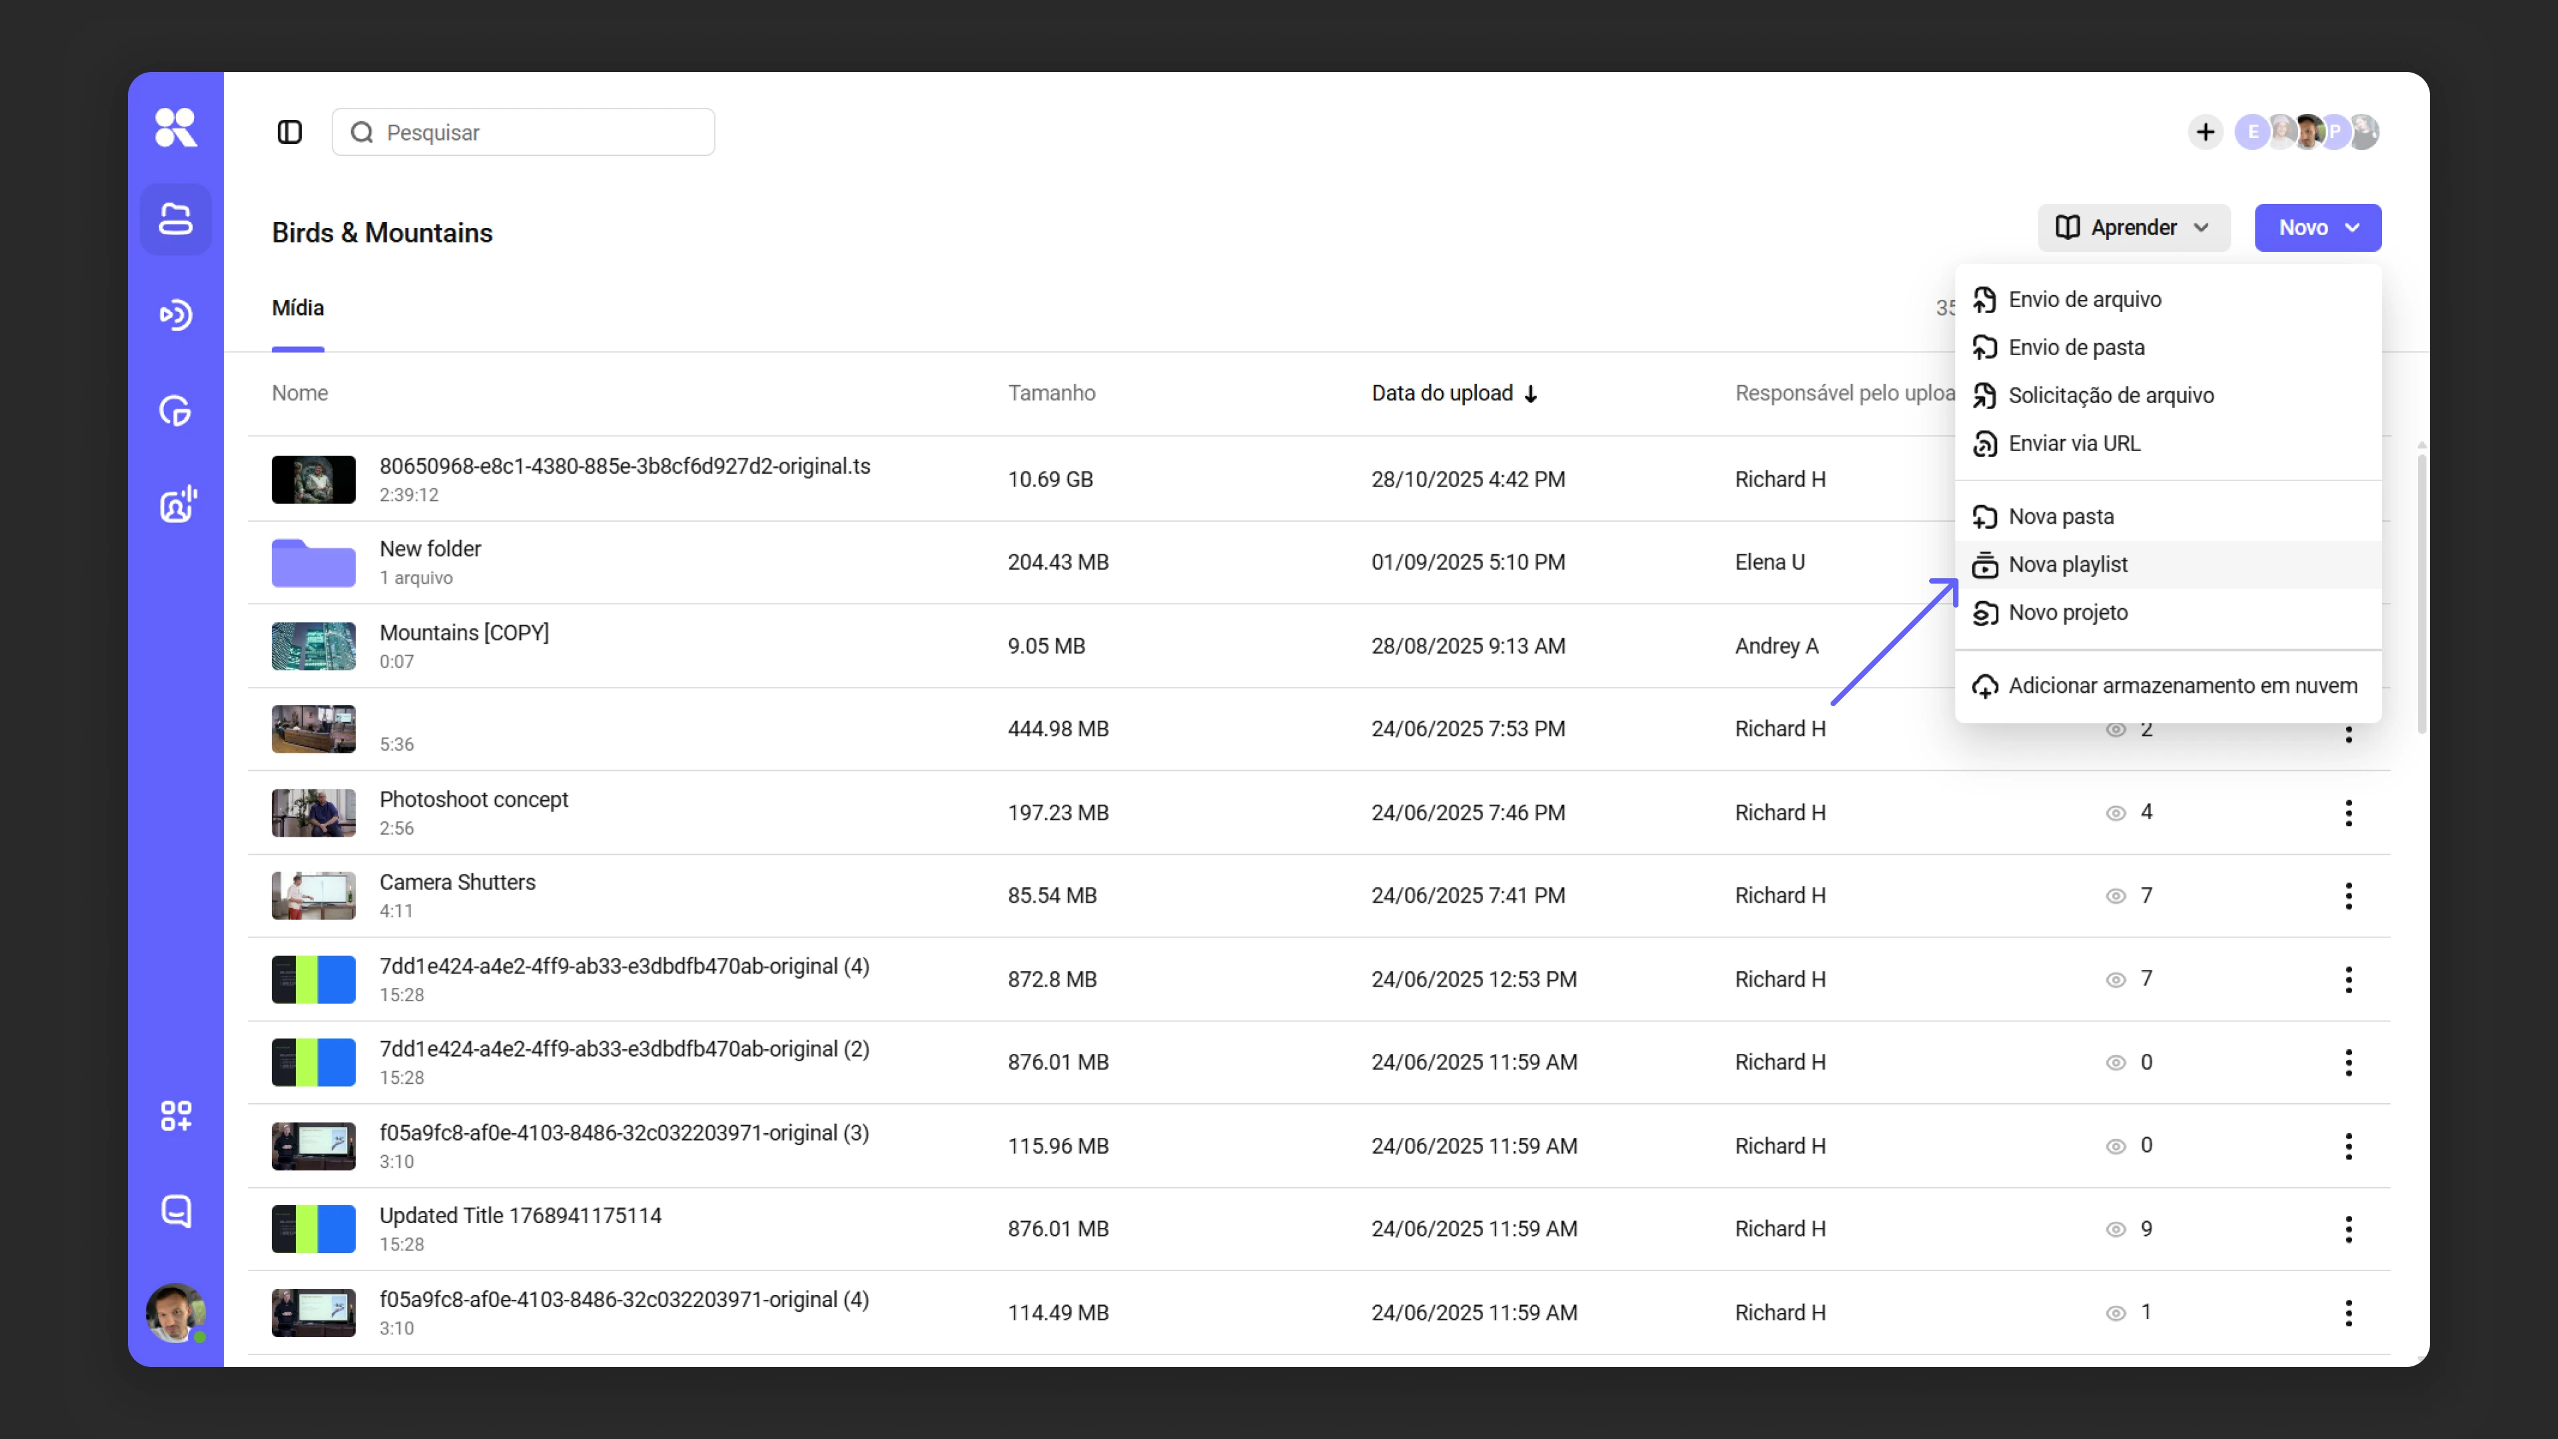This screenshot has width=2558, height=1439.
Task: Open three-dot menu for Camera Shutters
Action: (x=2348, y=896)
